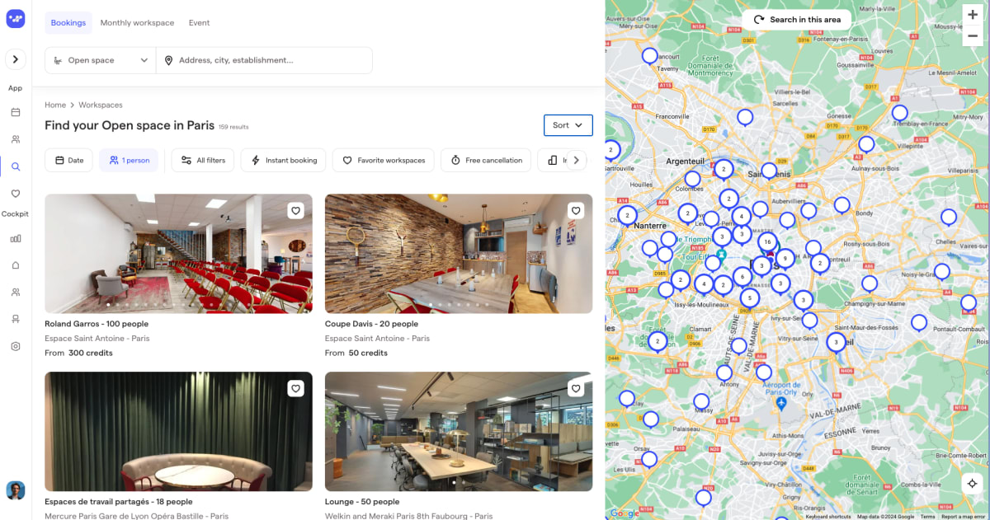
Task: Open the team members icon under Cockpit
Action: [x=16, y=293]
